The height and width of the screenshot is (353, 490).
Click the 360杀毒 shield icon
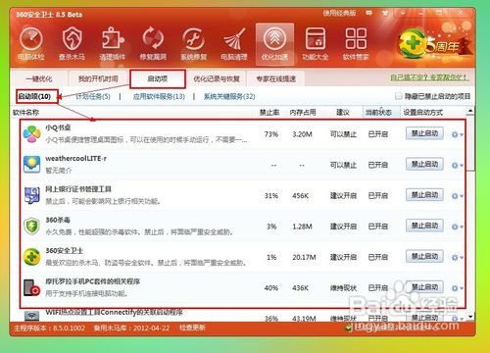(x=31, y=227)
